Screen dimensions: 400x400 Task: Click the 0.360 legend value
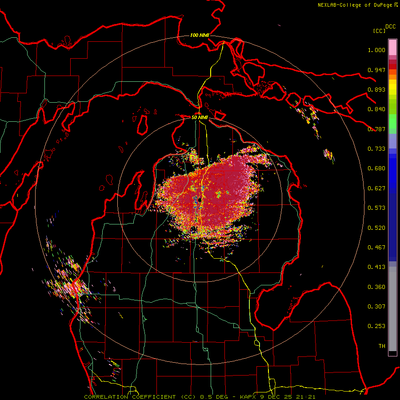(376, 287)
